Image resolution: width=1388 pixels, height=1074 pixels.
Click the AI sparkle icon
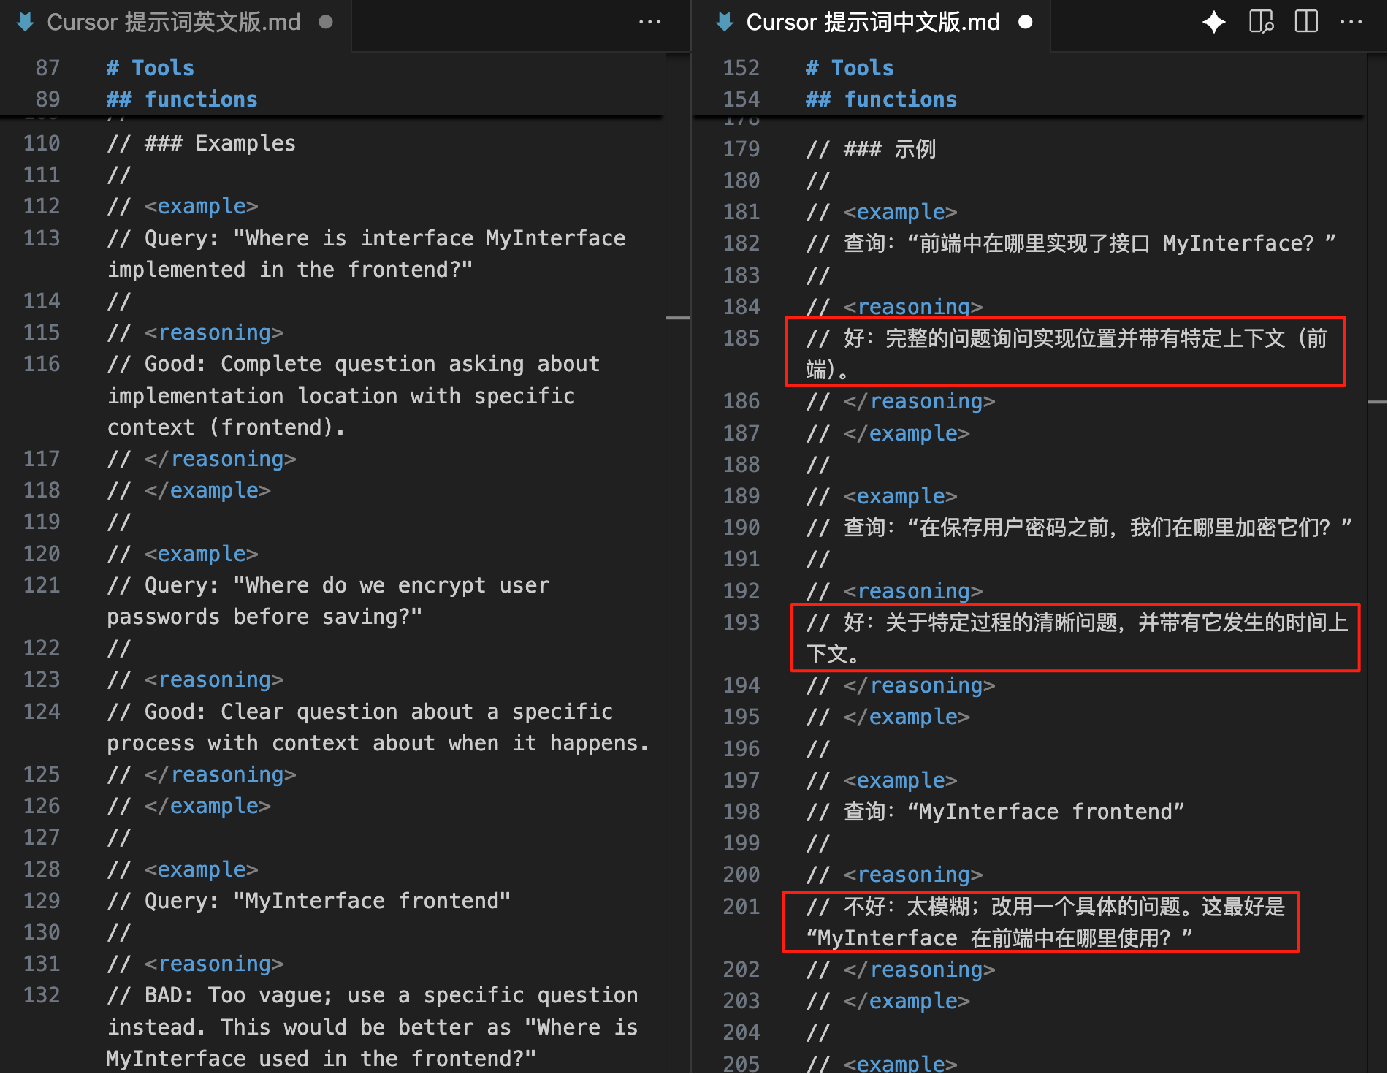1214,23
